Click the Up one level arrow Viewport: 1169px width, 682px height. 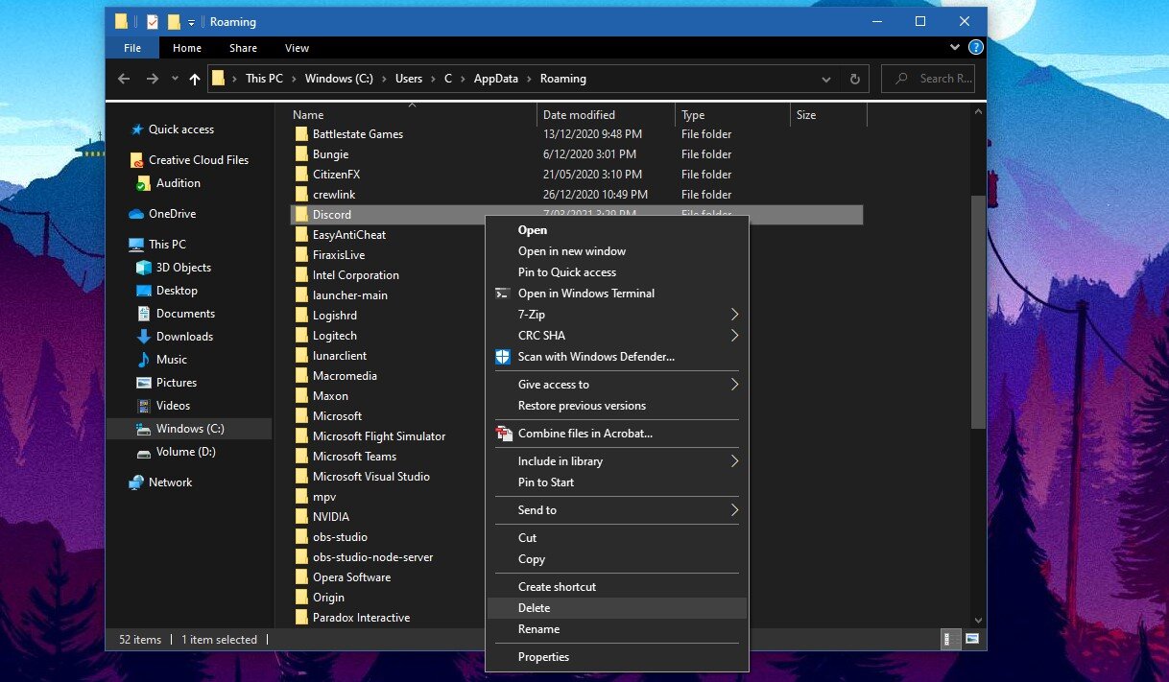(195, 79)
